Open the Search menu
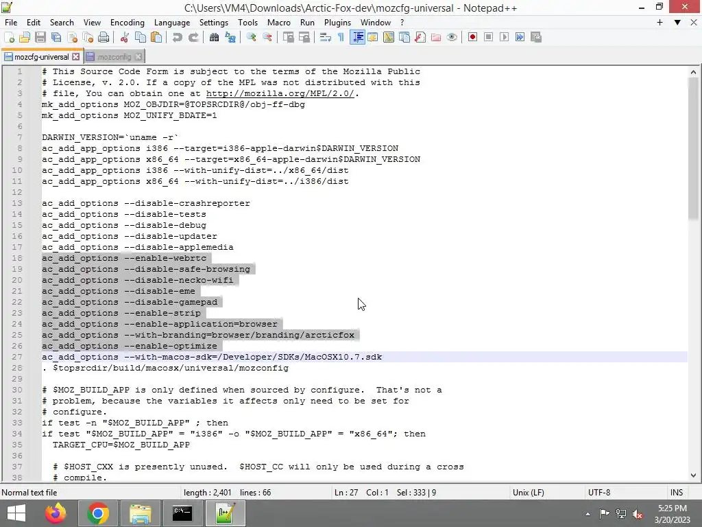The width and height of the screenshot is (702, 527). [62, 23]
